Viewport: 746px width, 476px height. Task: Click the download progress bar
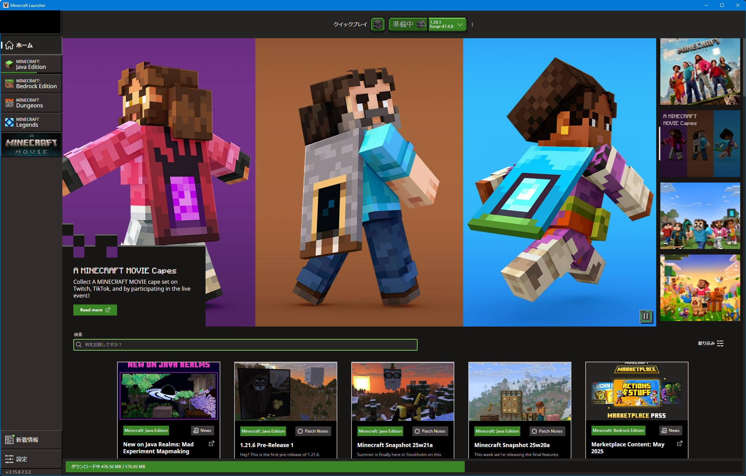tap(403, 467)
